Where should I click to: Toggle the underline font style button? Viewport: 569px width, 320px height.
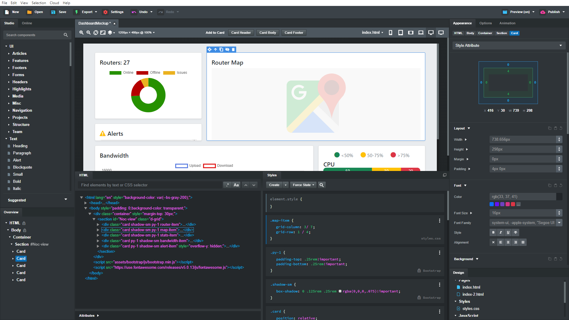point(508,233)
